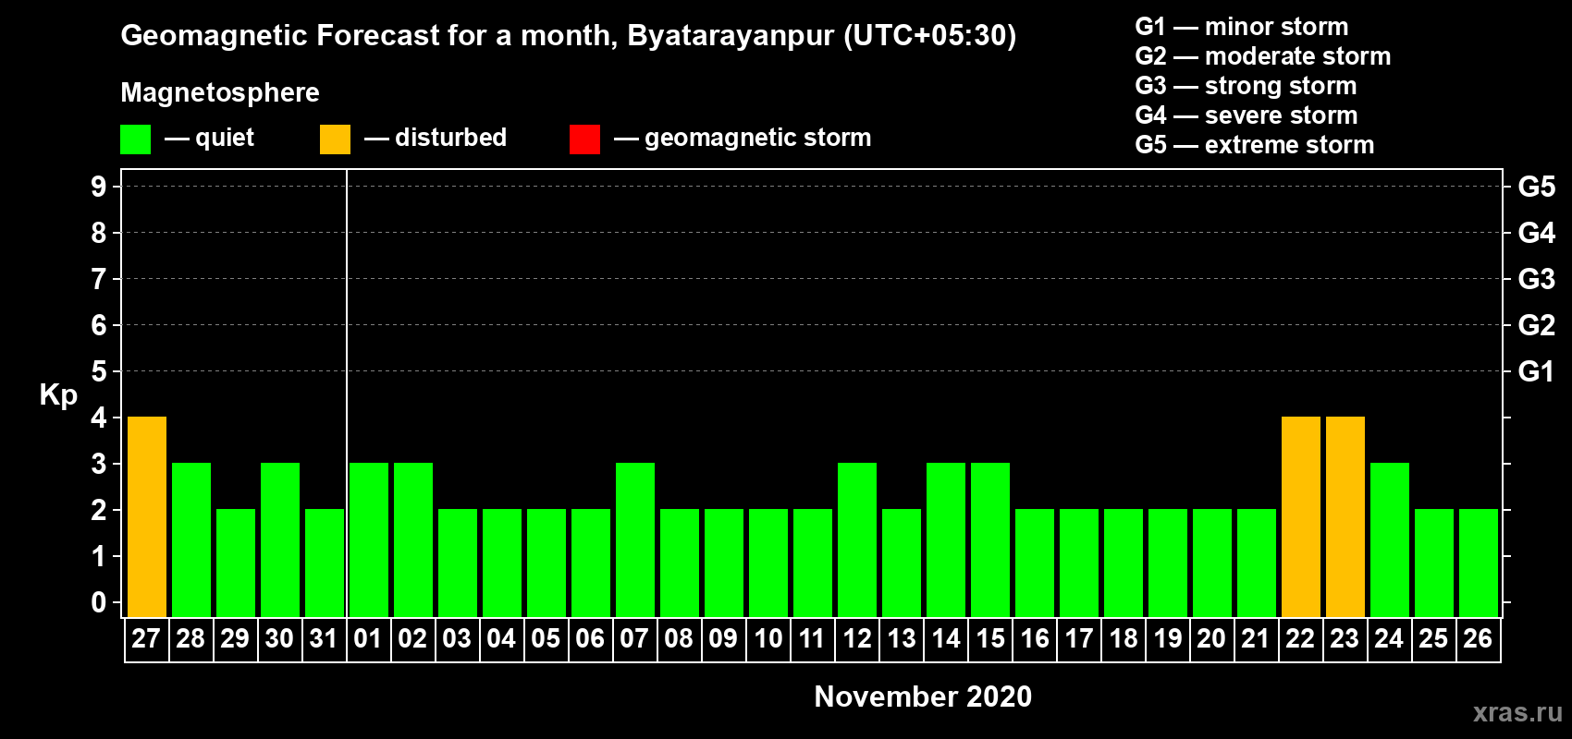This screenshot has width=1572, height=739.
Task: Click date label 27 on the axis
Action: [146, 639]
